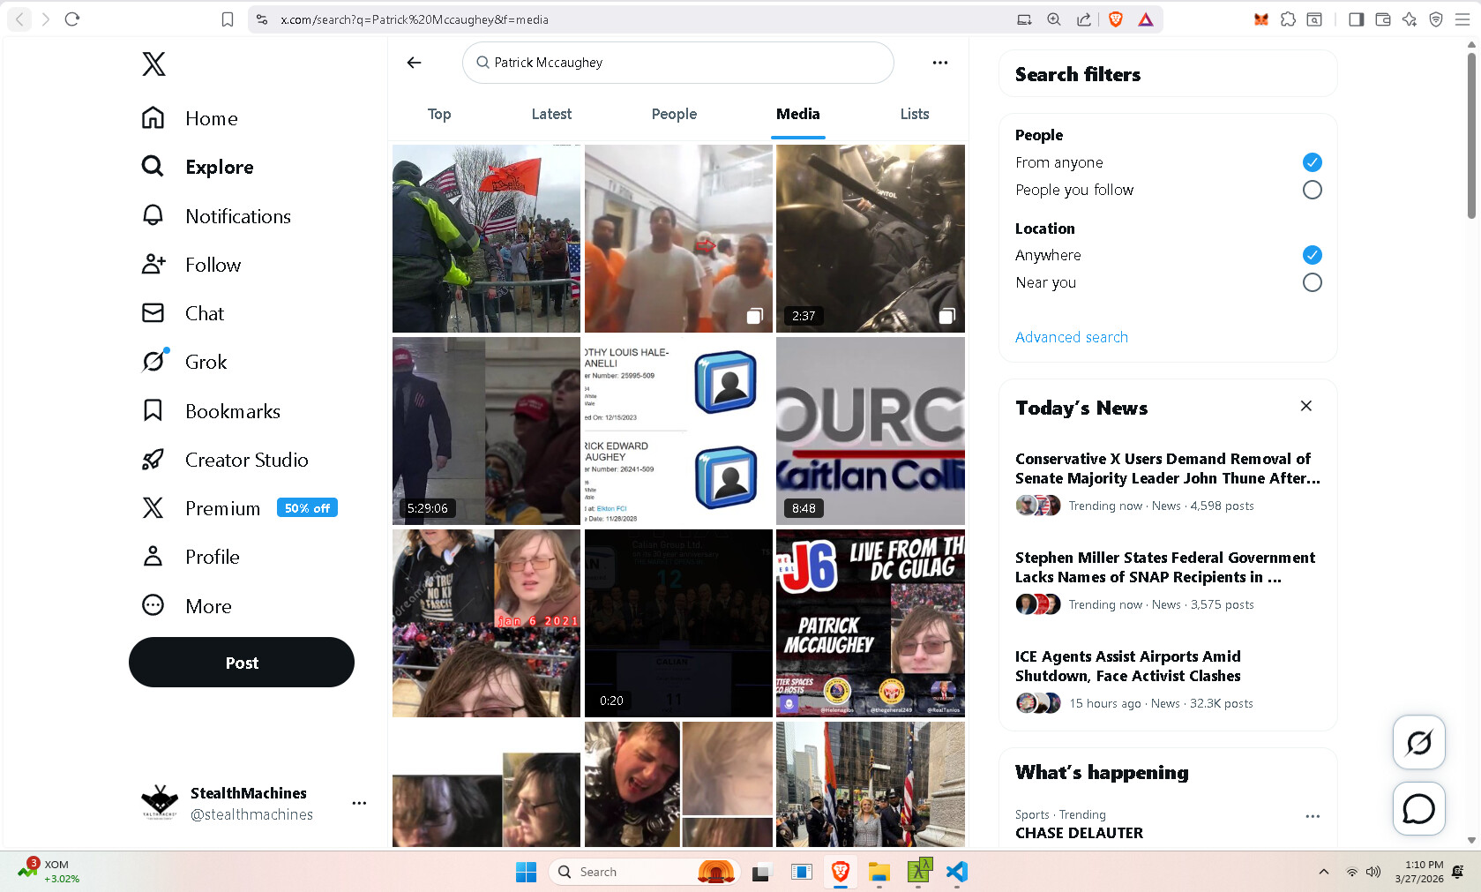Select the 'Near you' location option
Image resolution: width=1481 pixels, height=892 pixels.
point(1312,282)
